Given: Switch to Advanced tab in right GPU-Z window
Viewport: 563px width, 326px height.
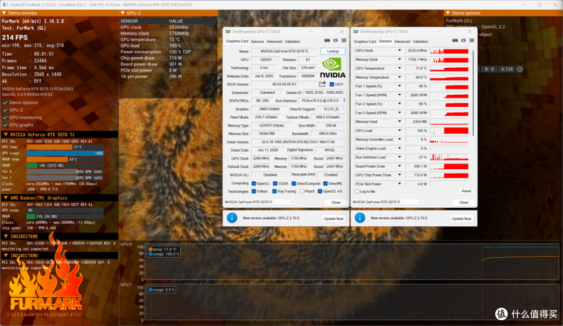Looking at the screenshot, I should [402, 42].
